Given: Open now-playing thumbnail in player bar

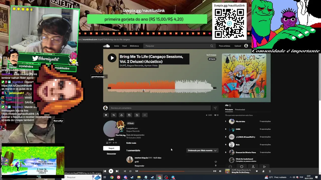Looking at the screenshot, I should 227,171.
